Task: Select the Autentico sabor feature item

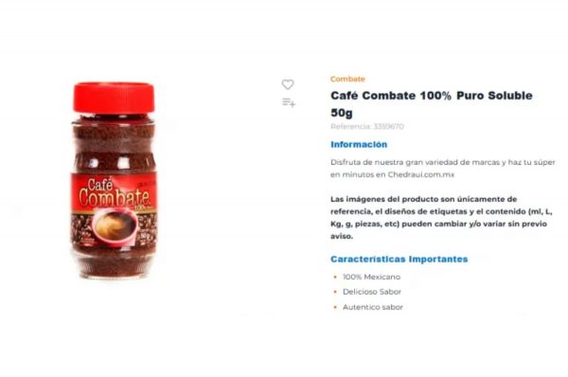Action: (x=373, y=307)
